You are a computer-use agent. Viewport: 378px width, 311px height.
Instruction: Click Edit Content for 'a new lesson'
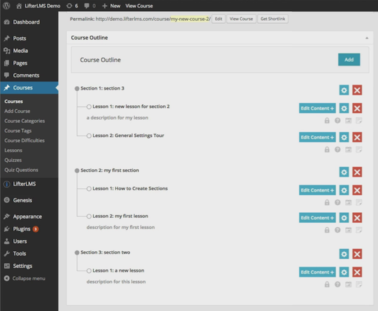(x=318, y=272)
